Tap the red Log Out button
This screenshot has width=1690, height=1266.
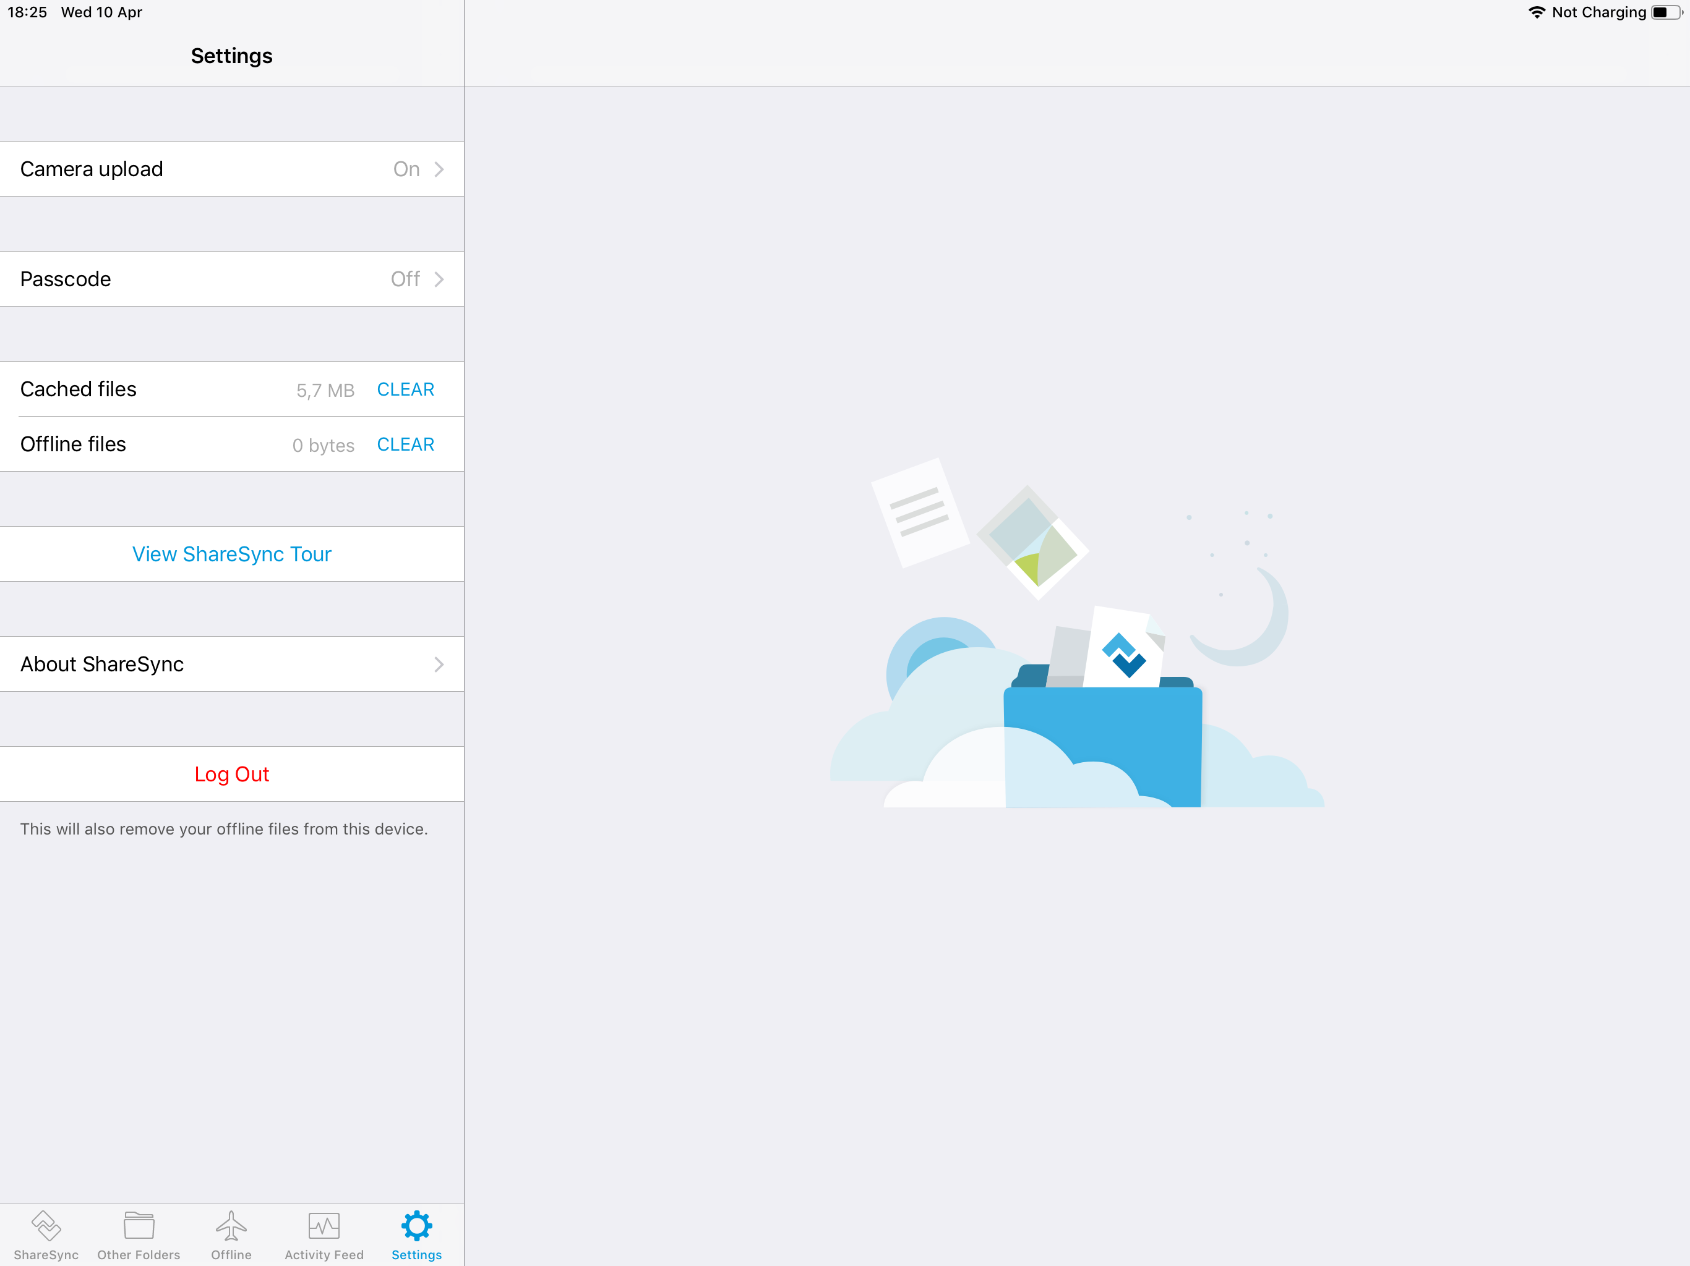231,773
